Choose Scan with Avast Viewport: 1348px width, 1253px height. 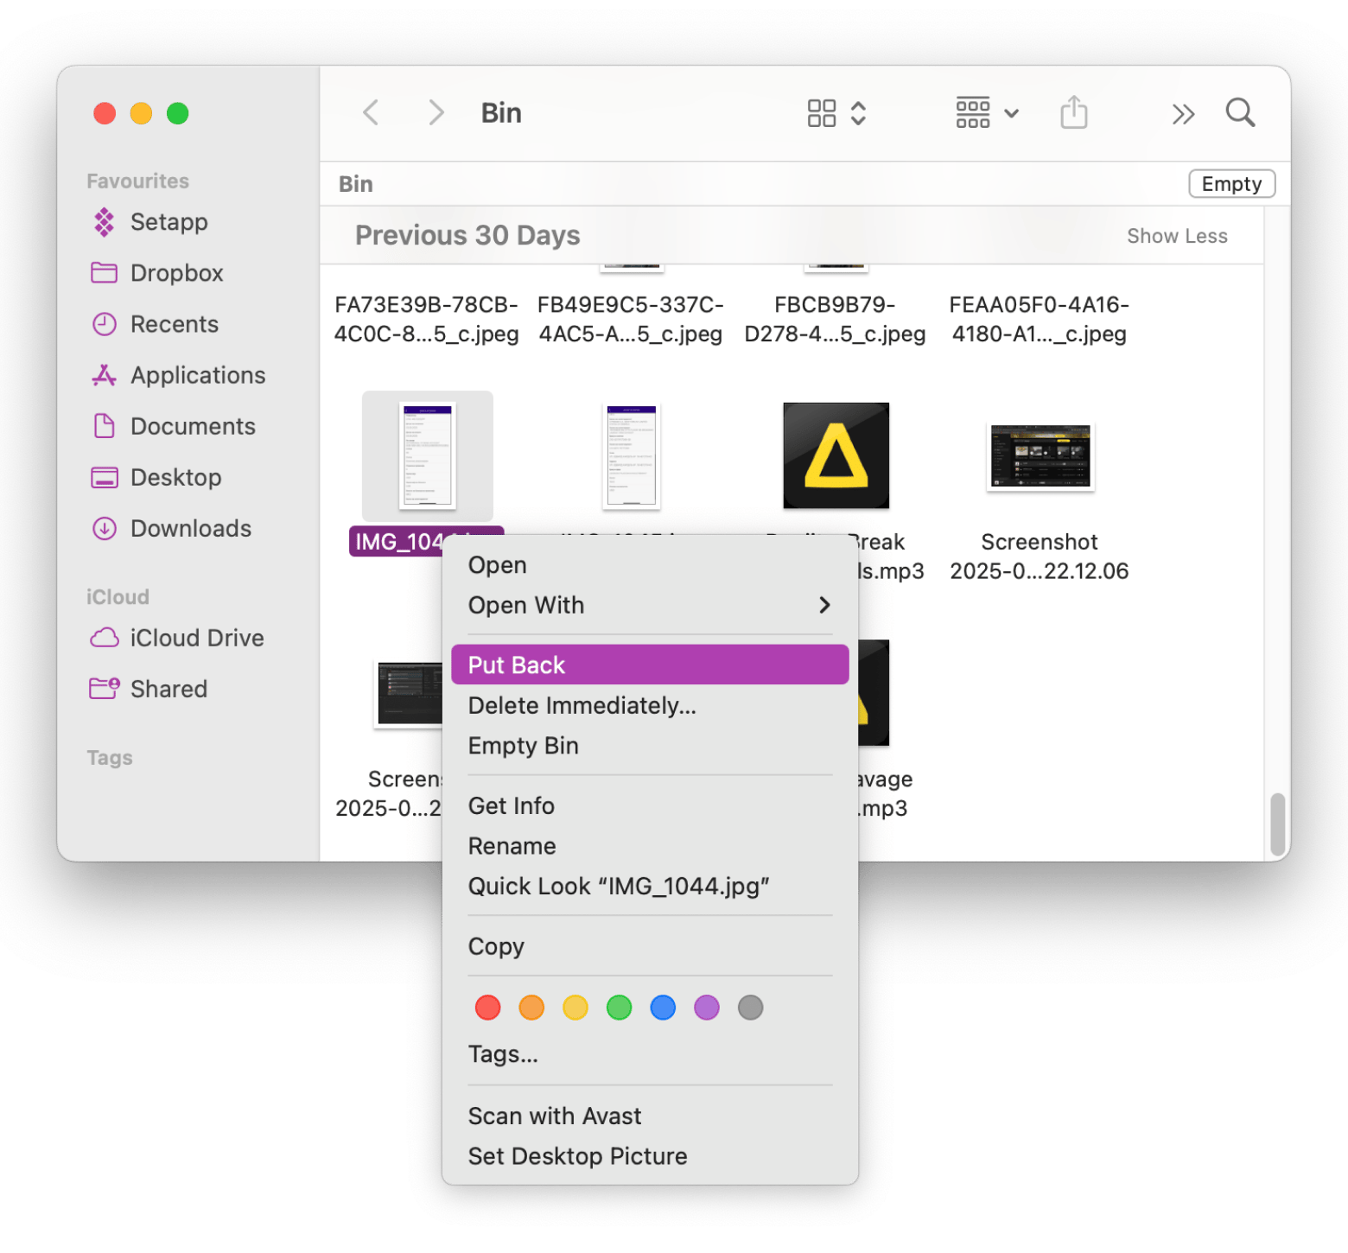[x=554, y=1115]
